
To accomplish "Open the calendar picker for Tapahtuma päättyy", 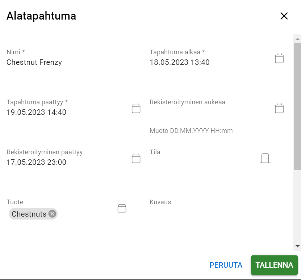I will (x=135, y=108).
